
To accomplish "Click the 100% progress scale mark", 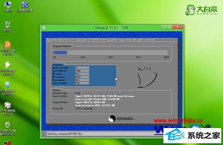I will (x=166, y=57).
